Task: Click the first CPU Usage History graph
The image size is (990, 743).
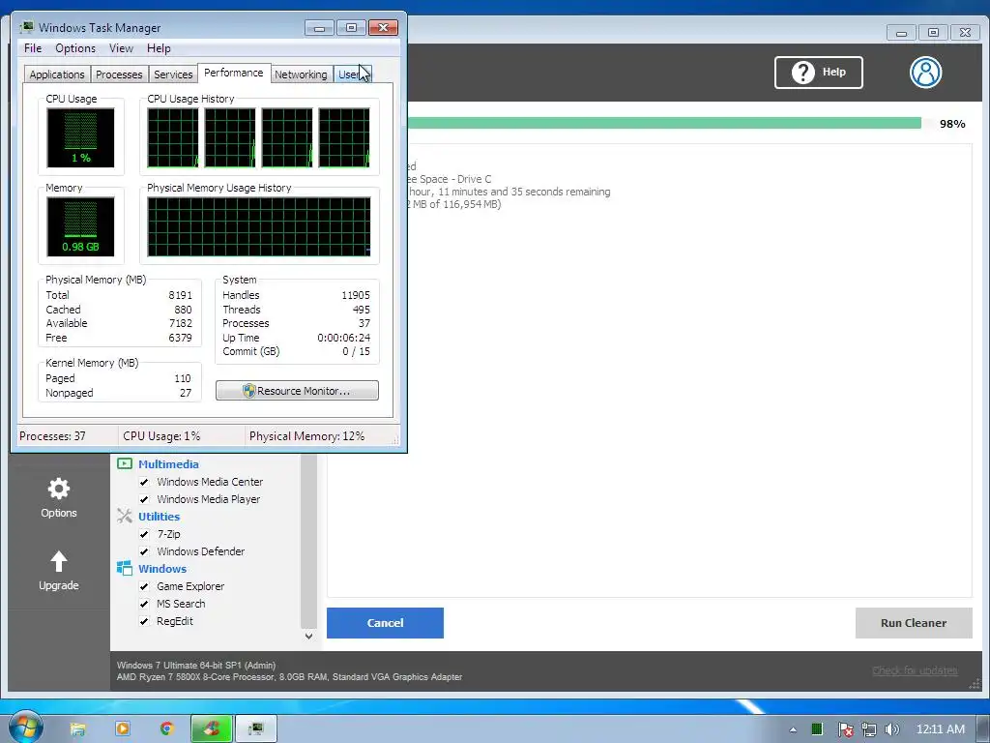Action: point(173,137)
